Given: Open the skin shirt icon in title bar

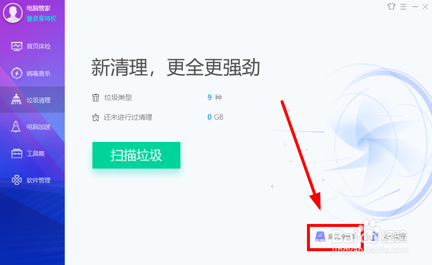Looking at the screenshot, I should pyautogui.click(x=391, y=6).
